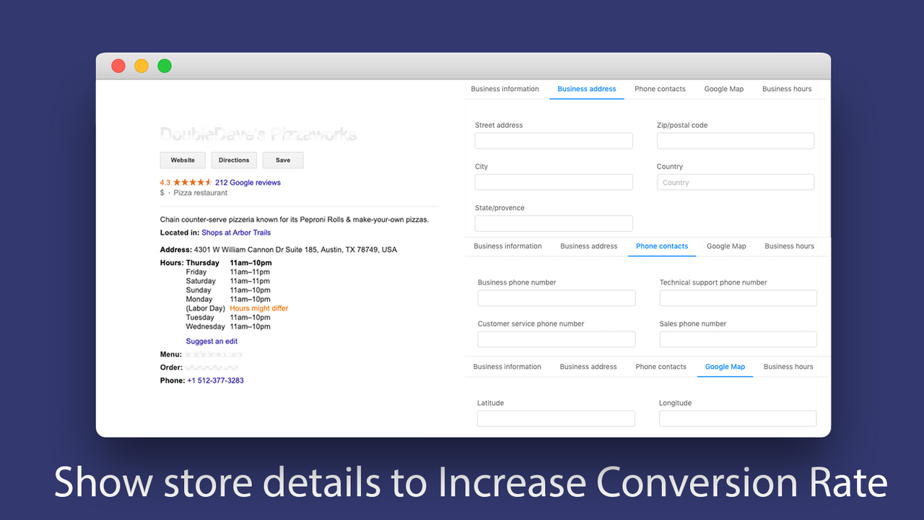Viewport: 924px width, 520px height.
Task: Focus the Technical support phone number field
Action: pyautogui.click(x=738, y=298)
